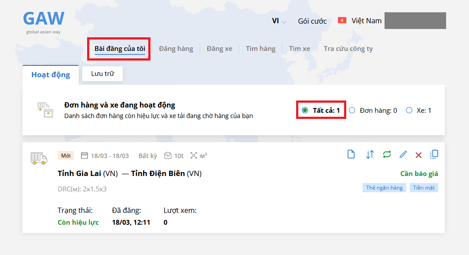Click the copy icon on the listing
This screenshot has width=469, height=255.
point(434,154)
